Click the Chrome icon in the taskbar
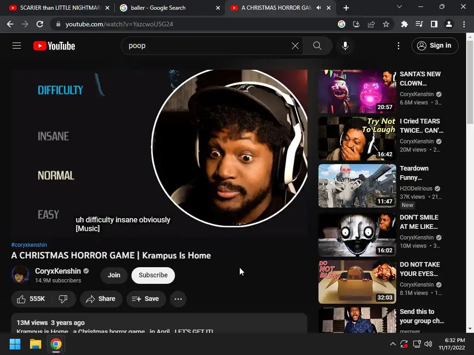474x355 pixels. click(56, 344)
